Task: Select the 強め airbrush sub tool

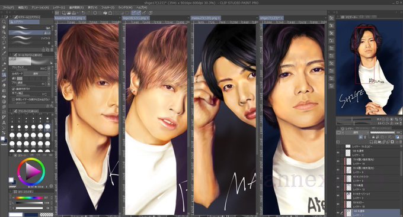Action: 30,28
